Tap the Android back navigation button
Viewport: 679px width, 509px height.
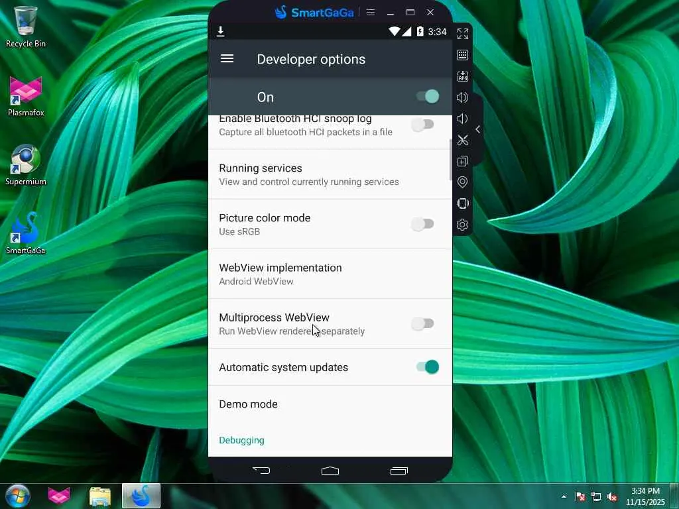click(261, 471)
